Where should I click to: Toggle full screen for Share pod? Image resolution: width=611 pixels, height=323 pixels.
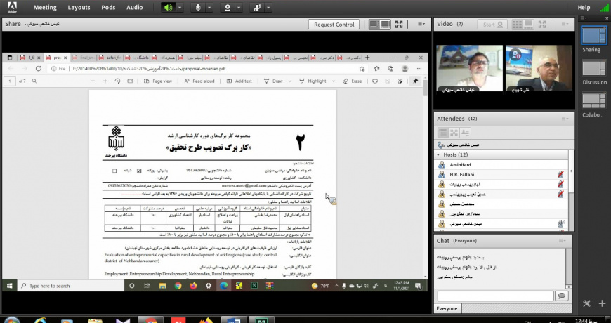(399, 24)
